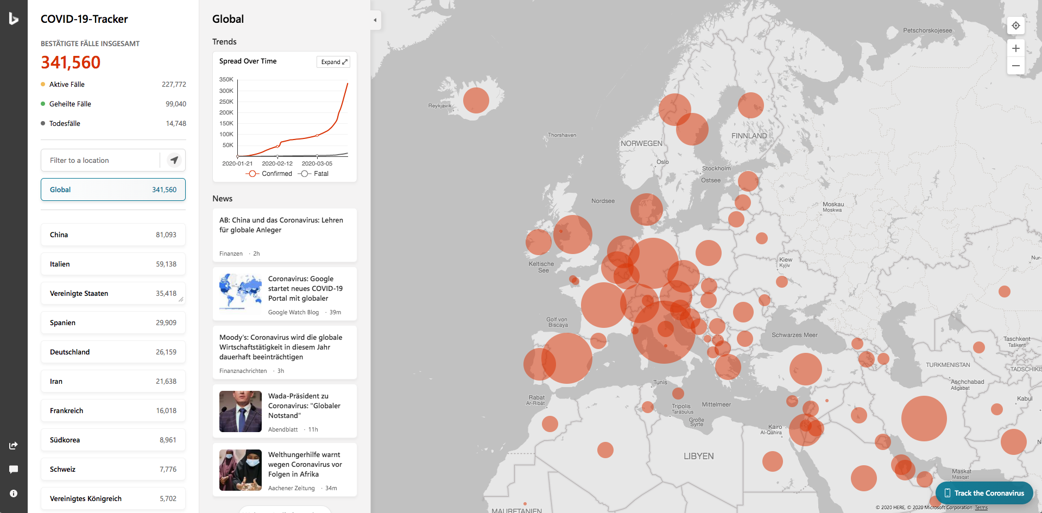Zoom out using the minus map control
Screen dimensions: 1042x513
(x=1015, y=66)
